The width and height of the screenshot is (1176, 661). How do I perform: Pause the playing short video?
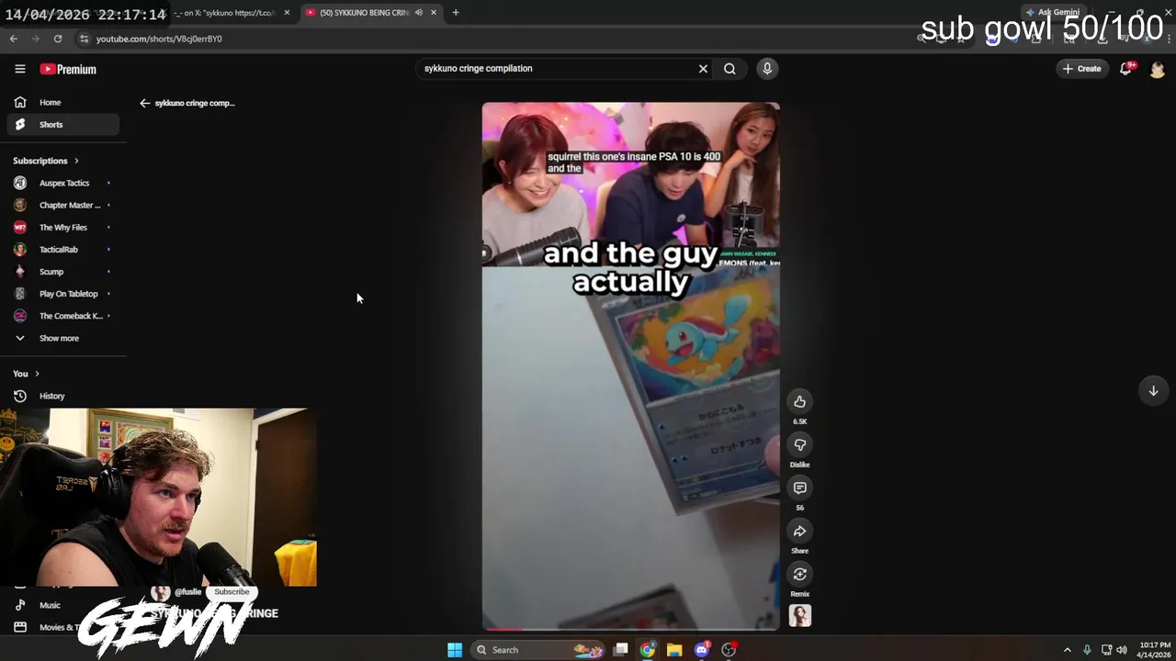[630, 365]
